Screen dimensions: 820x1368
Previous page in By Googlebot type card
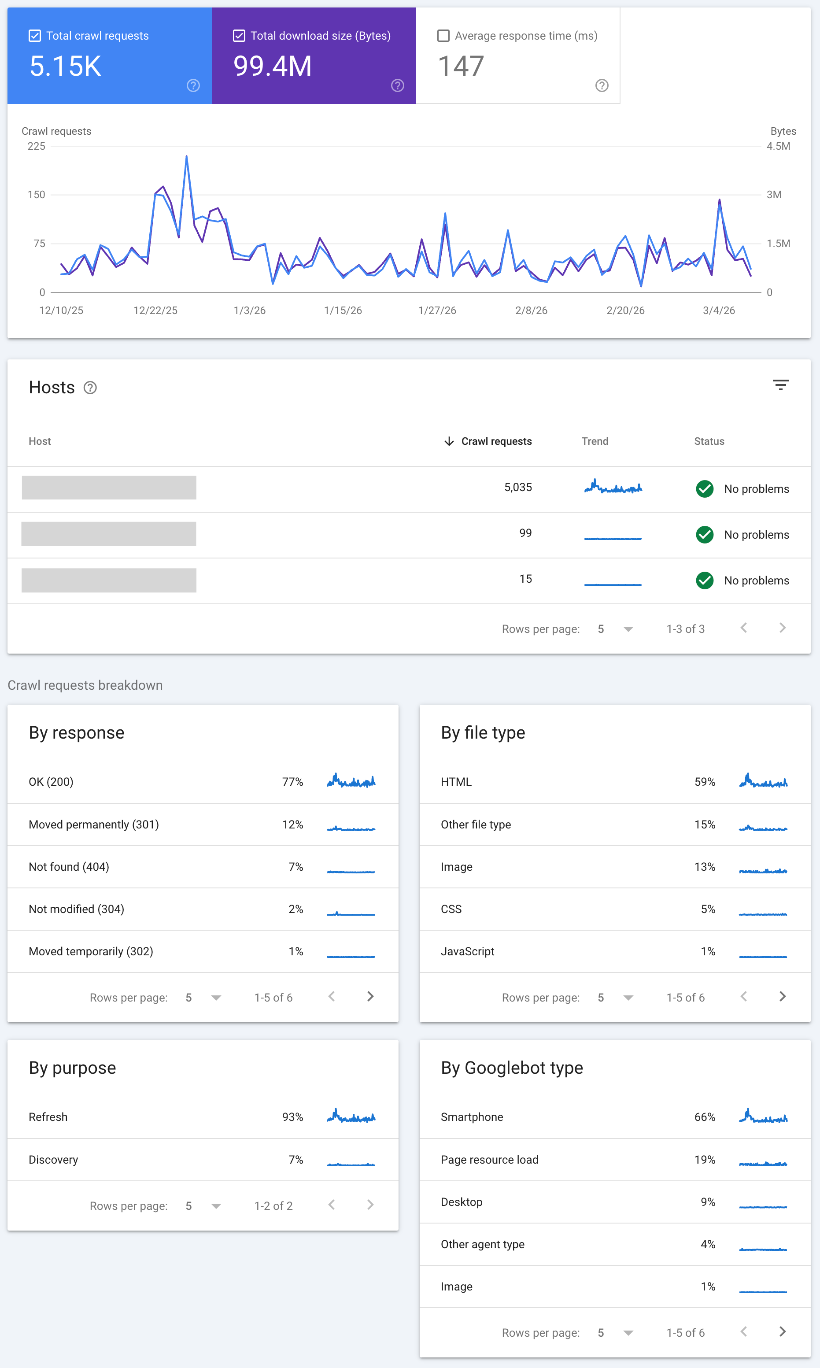pos(744,1332)
